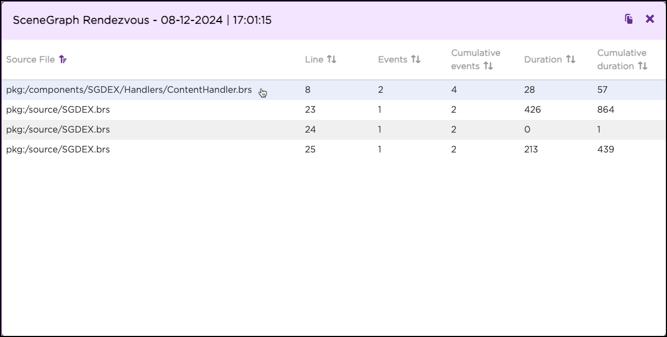Select the ContentHandler.brs source file row
667x337 pixels.
click(129, 90)
